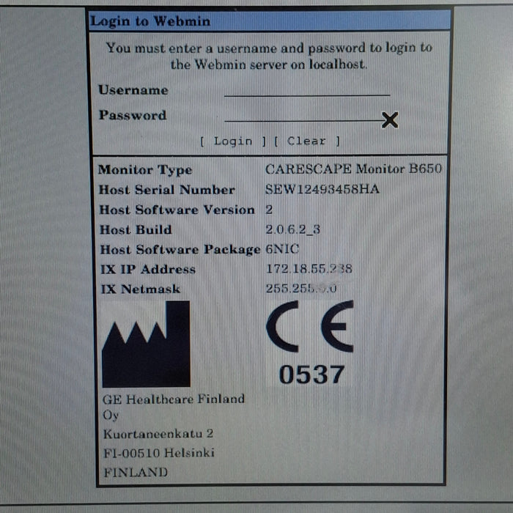Click the "IX IP Address" label

148,269
